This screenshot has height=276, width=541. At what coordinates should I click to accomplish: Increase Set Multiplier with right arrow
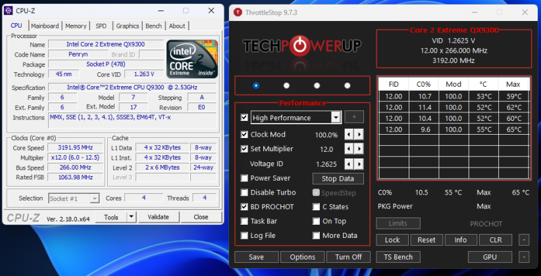tap(359, 149)
